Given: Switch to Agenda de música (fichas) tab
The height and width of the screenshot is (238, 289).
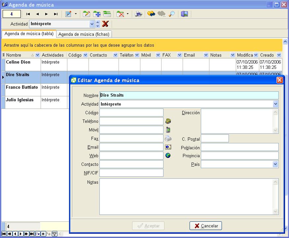Looking at the screenshot, I should click(x=84, y=34).
